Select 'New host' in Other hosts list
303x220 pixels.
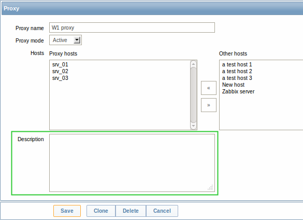coord(233,85)
